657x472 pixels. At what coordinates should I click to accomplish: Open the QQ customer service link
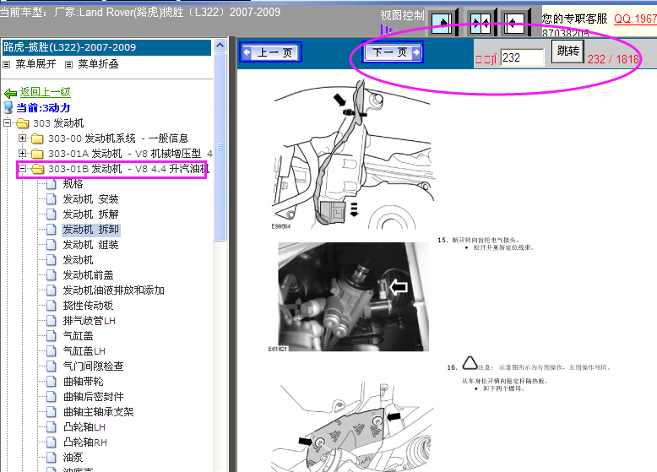pyautogui.click(x=635, y=19)
